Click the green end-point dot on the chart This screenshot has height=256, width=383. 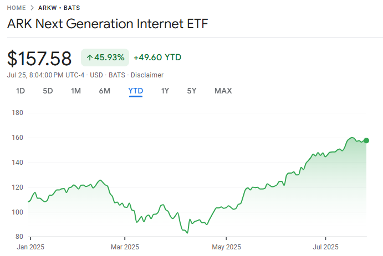pos(366,140)
